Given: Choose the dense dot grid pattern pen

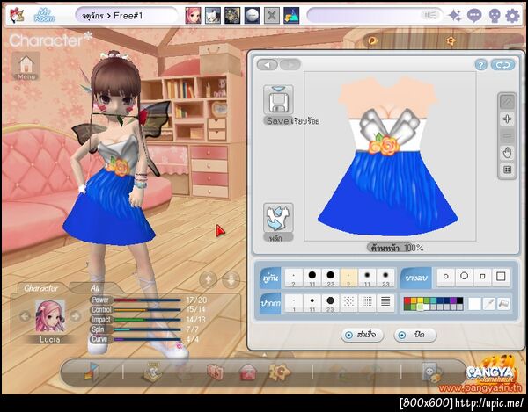Looking at the screenshot, I should (367, 303).
